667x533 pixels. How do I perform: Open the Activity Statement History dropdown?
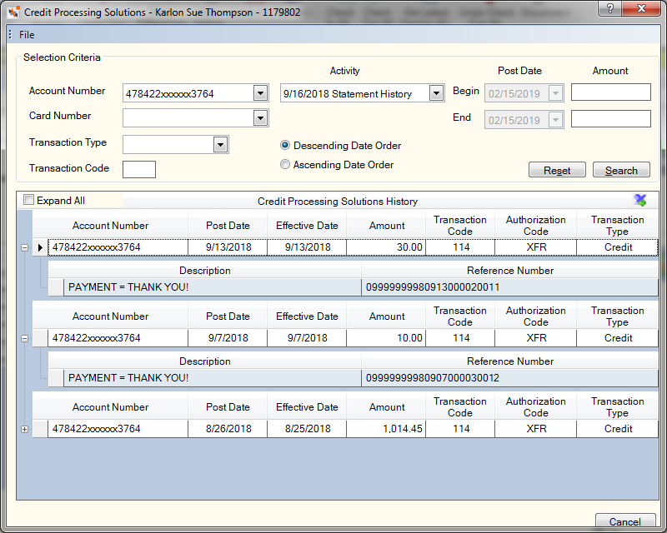coord(436,93)
